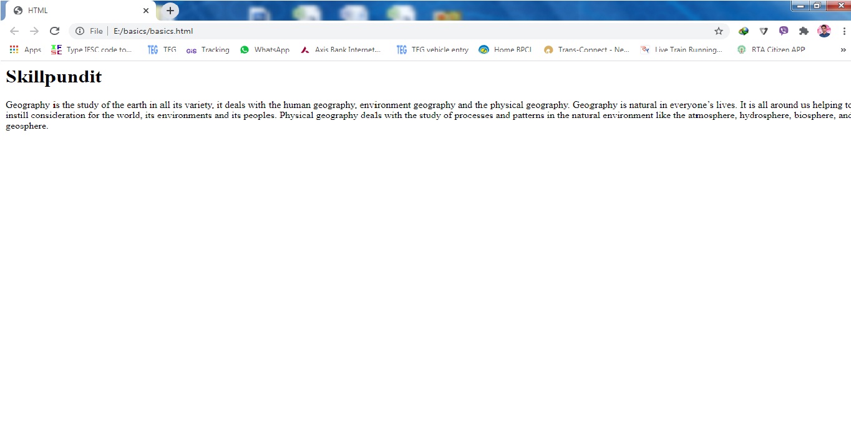
Task: Open the RTA Citizen APP bookmark
Action: (x=771, y=50)
